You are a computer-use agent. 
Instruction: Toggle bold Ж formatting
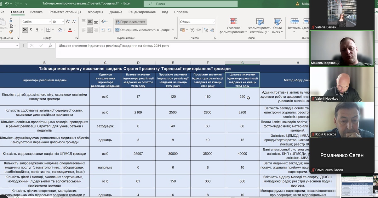point(25,30)
